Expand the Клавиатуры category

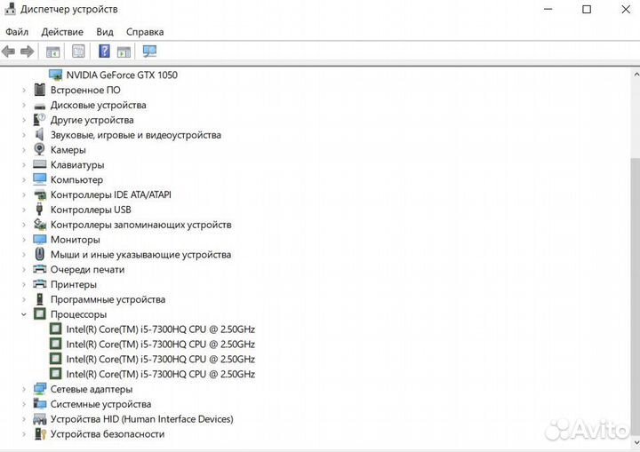tap(24, 165)
